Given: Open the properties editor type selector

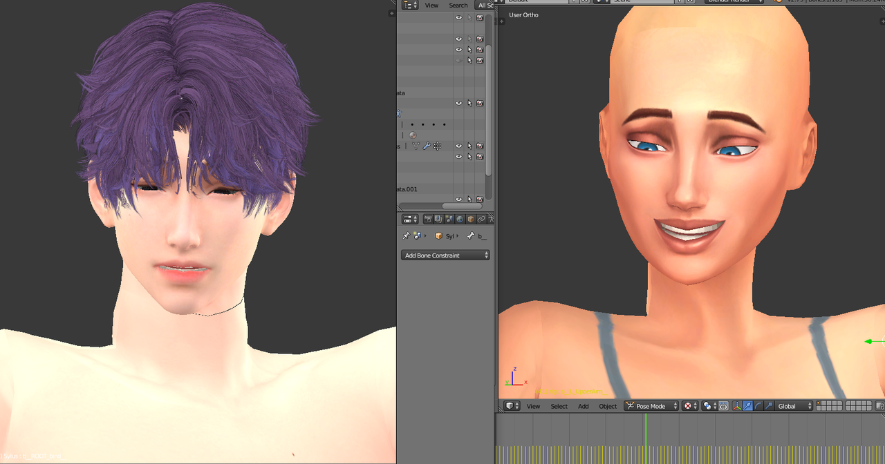Looking at the screenshot, I should [410, 219].
